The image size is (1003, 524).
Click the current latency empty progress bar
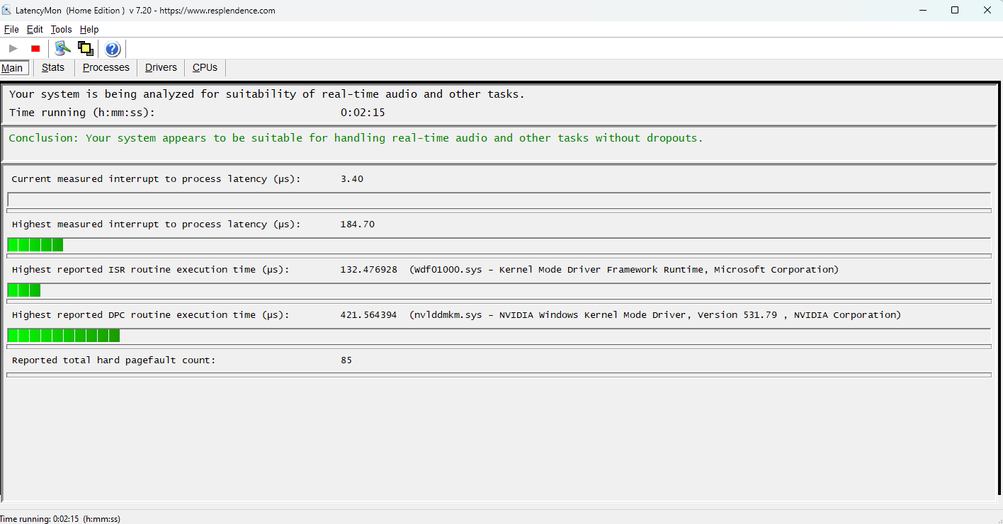499,200
